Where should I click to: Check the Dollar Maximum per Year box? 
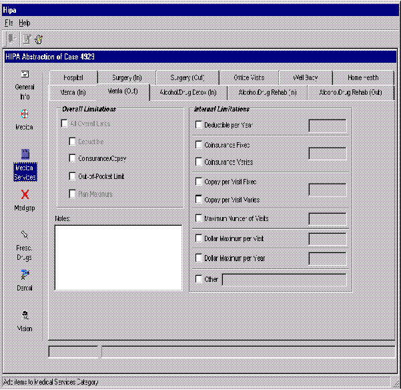198,258
